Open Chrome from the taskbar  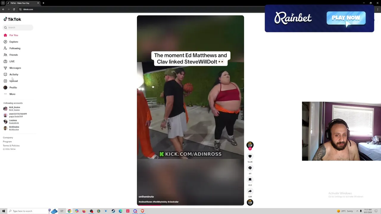point(69,211)
